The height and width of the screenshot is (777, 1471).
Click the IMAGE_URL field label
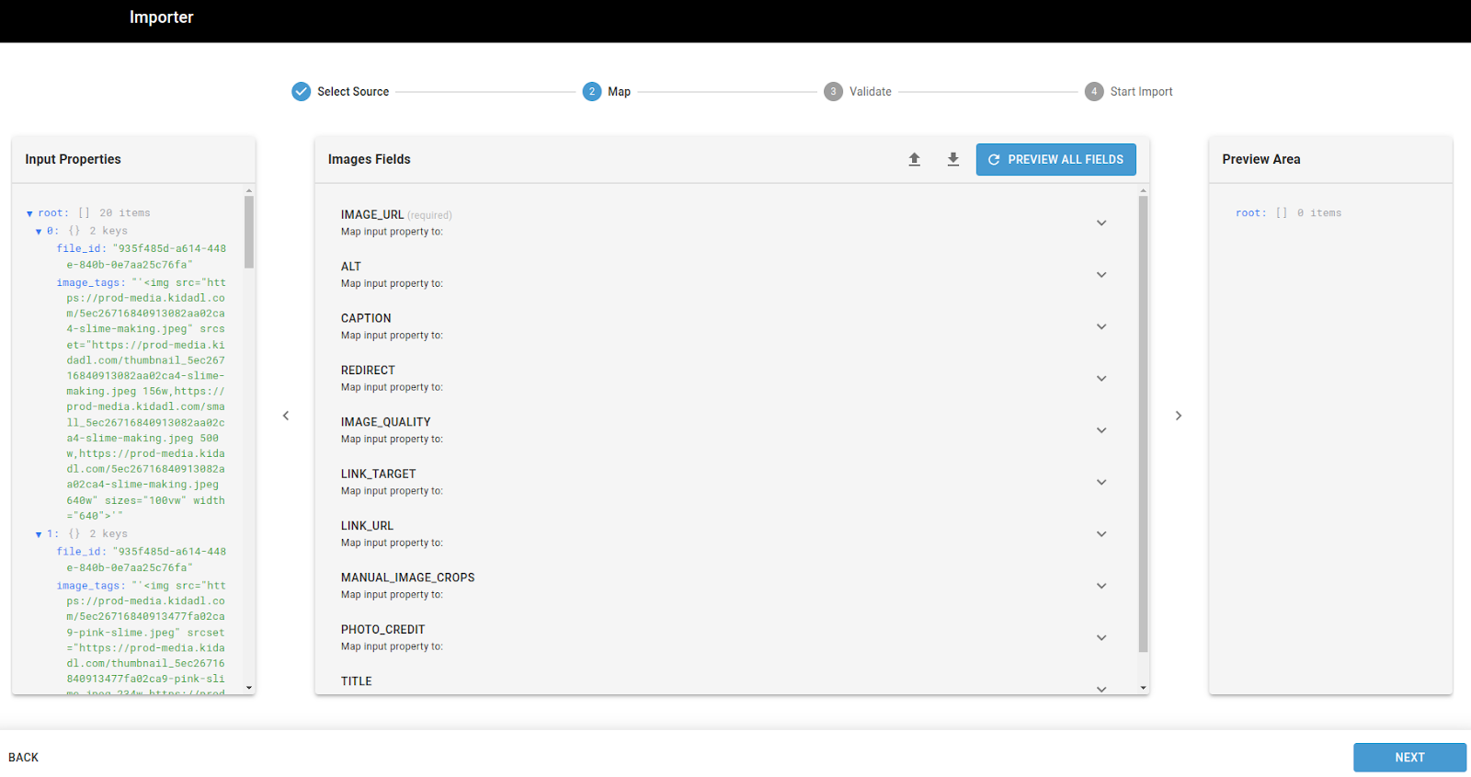pyautogui.click(x=372, y=215)
